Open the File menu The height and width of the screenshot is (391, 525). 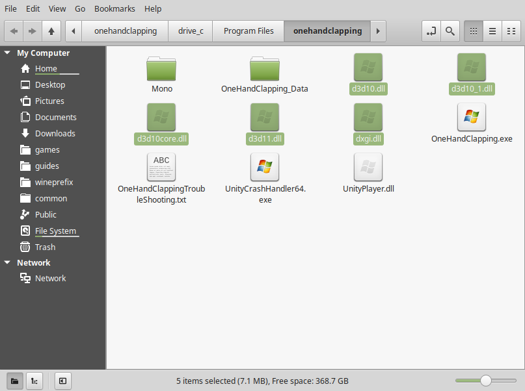pos(10,8)
